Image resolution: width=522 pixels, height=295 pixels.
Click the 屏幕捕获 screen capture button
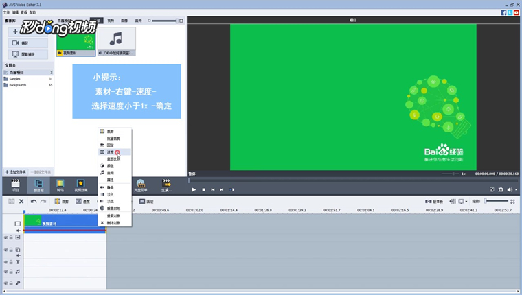pyautogui.click(x=28, y=54)
